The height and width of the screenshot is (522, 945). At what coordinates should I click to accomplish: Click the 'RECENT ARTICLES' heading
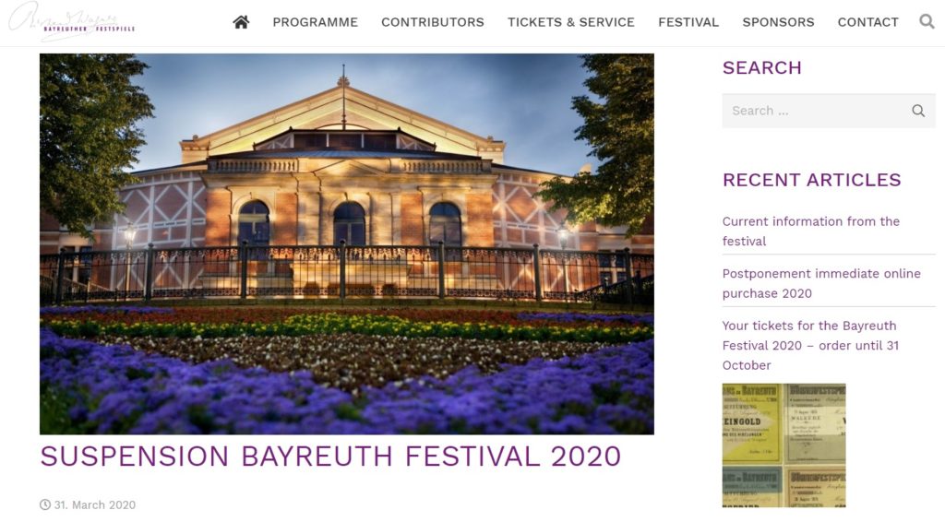tap(811, 180)
